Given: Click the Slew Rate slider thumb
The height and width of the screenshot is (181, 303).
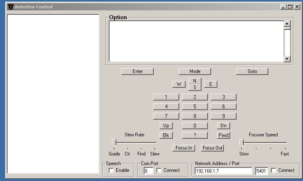Looking at the screenshot, I should point(114,143).
